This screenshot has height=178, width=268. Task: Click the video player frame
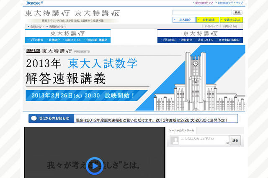click(95, 153)
